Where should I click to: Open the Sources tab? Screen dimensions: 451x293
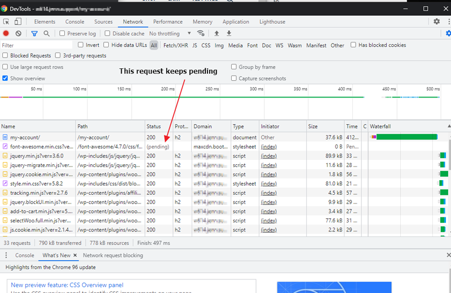point(103,21)
